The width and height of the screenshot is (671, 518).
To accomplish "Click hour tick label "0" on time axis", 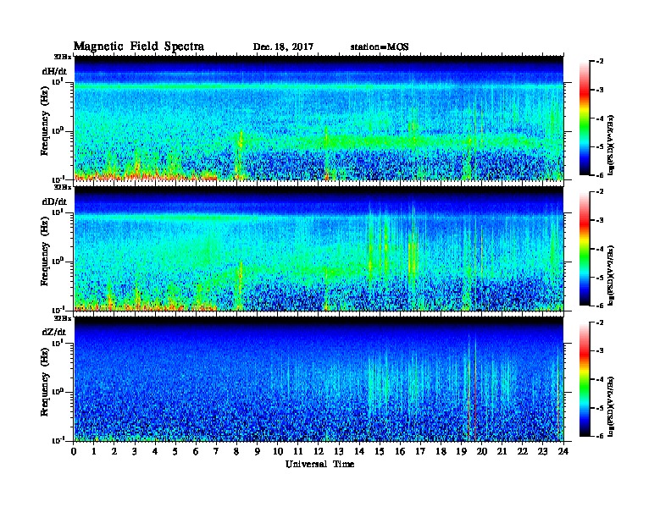I will (x=74, y=451).
